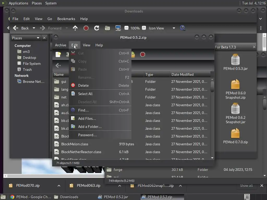Image resolution: width=267 pixels, height=200 pixels.
Task: Switch to PEMod - Google Chrome taskbar
Action: pos(31,197)
